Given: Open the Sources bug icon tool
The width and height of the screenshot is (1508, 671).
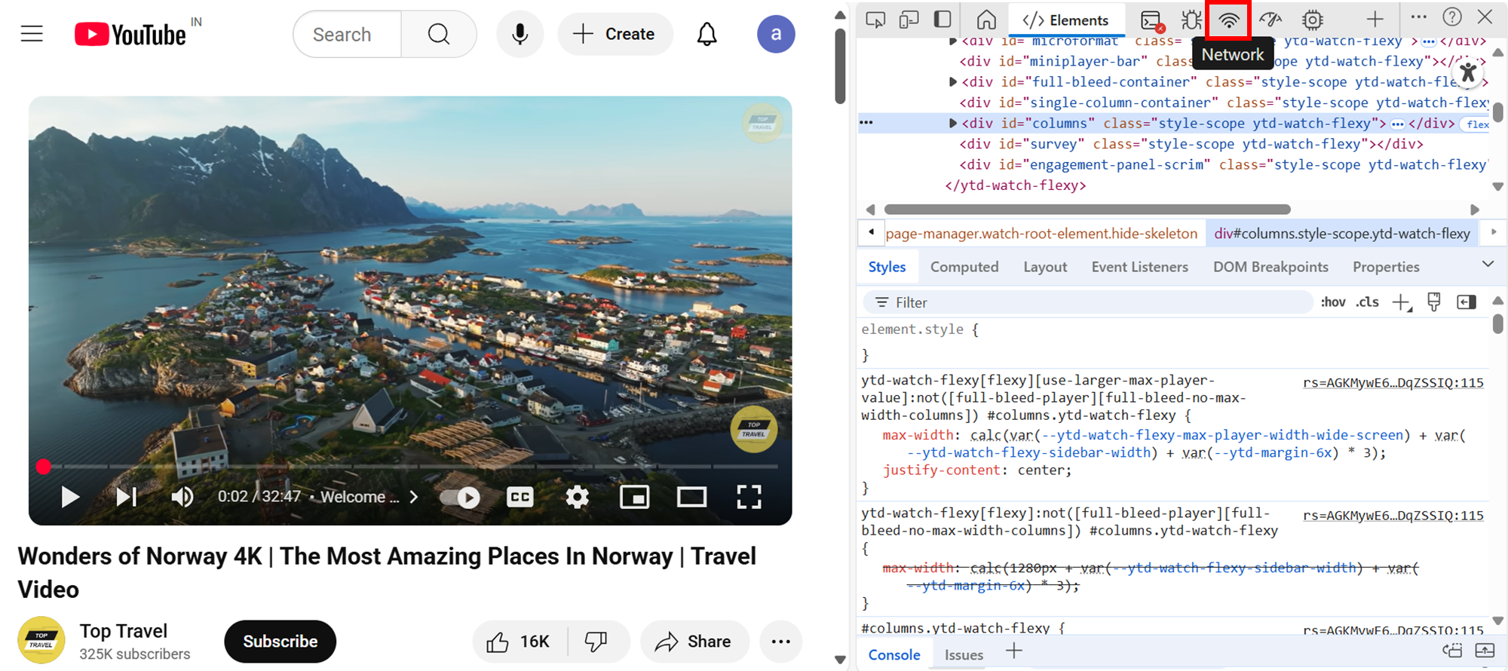Looking at the screenshot, I should point(1192,20).
